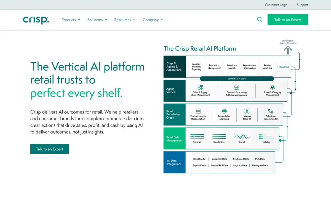Screen dimensions: 331x206
Task: Expand the Solutions dropdown menu
Action: point(97,20)
